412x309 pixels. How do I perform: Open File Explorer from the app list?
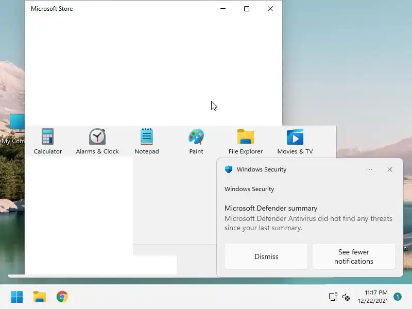click(x=246, y=141)
